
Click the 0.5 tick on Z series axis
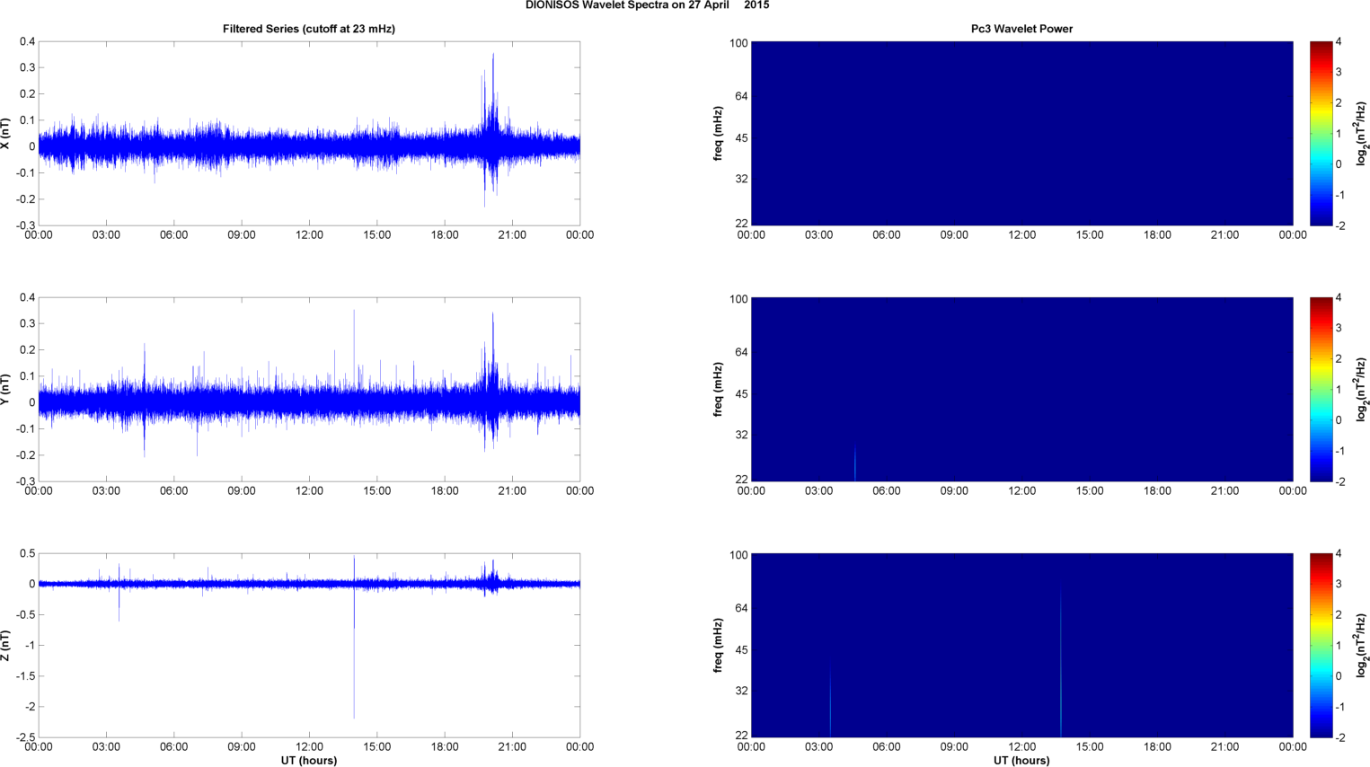(x=27, y=553)
